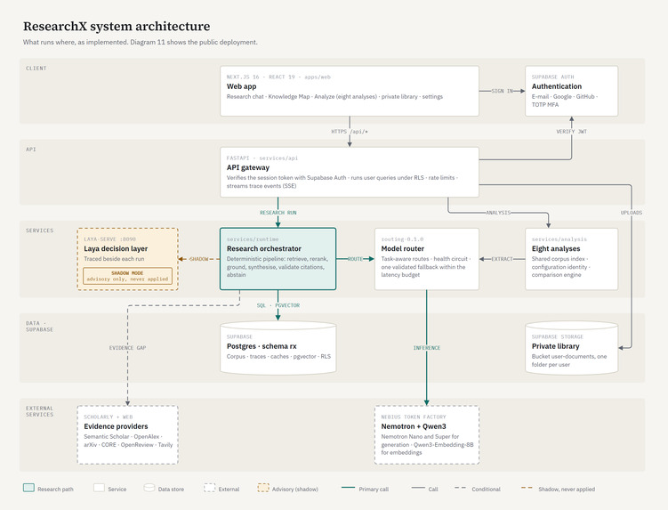This screenshot has width=668, height=510.
Task: Select the Authentication box heading
Action: [557, 86]
